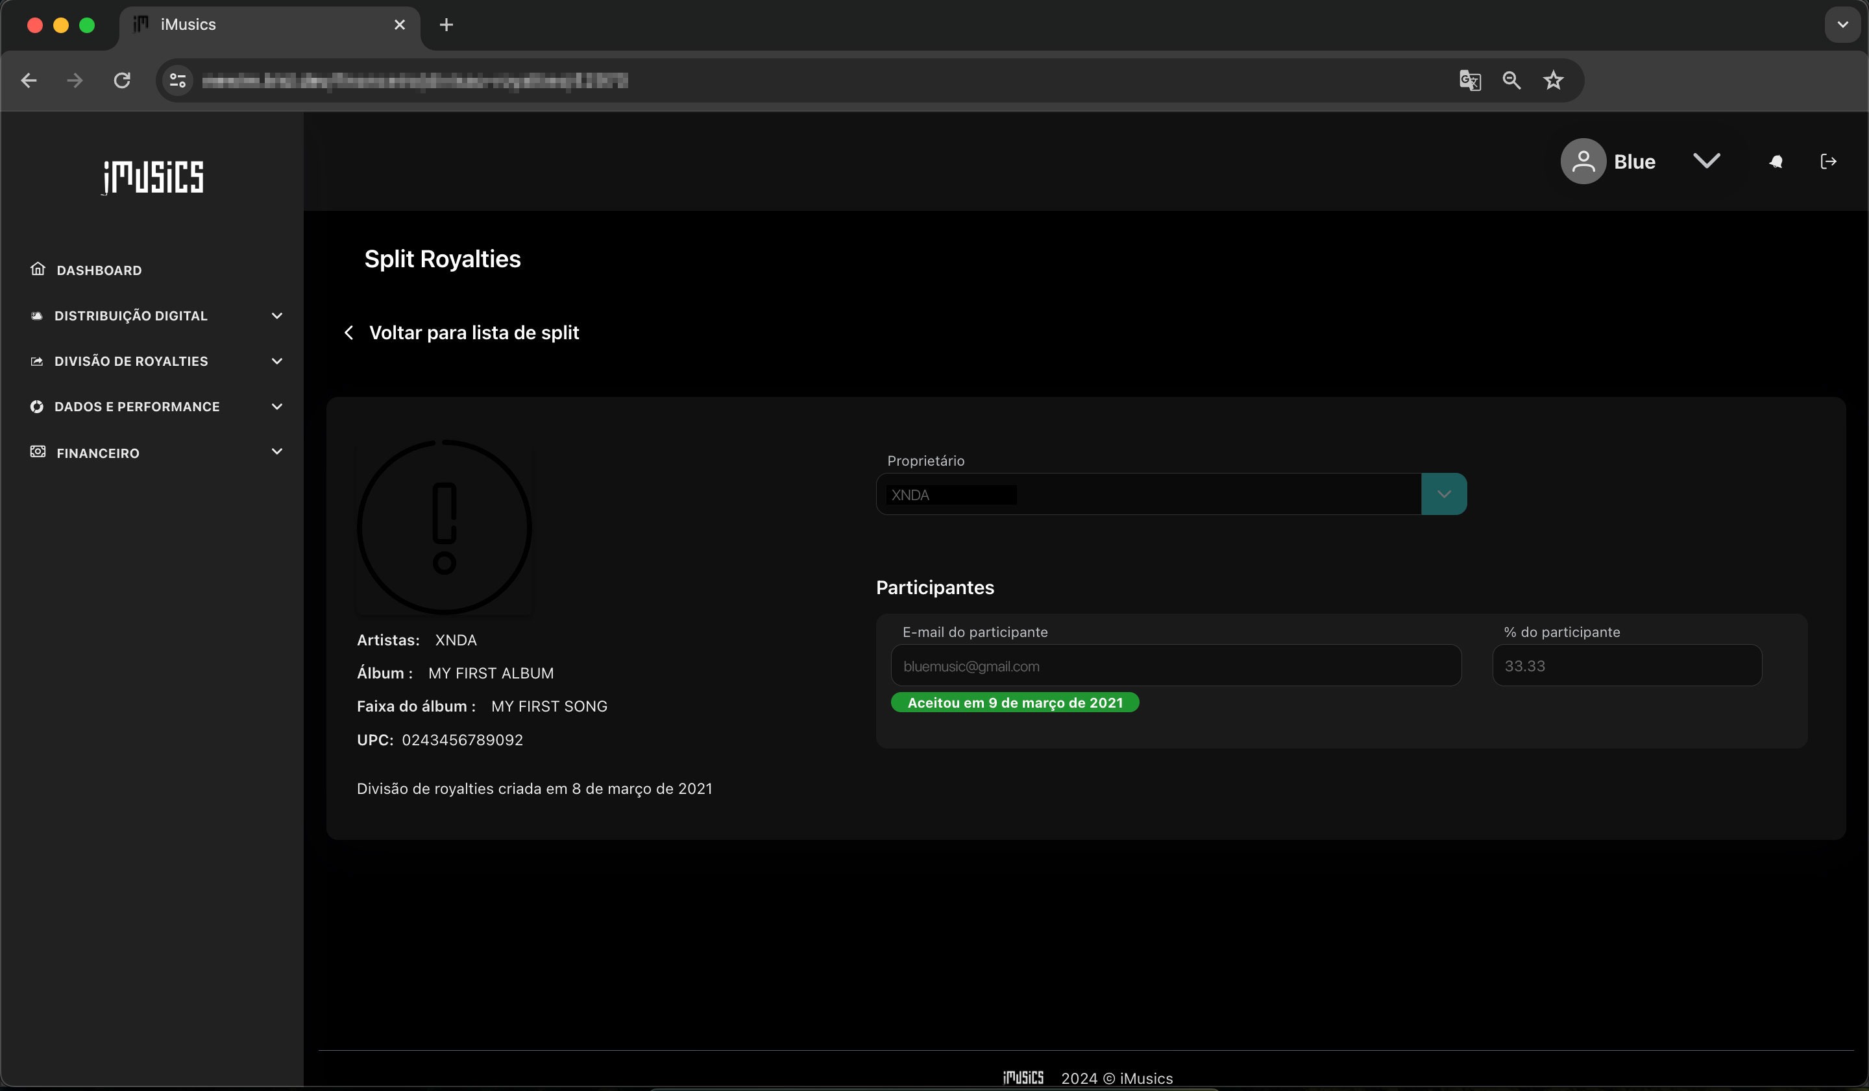Screen dimensions: 1869x1091
Task: Bookmark this page with star icon
Action: 1553,80
